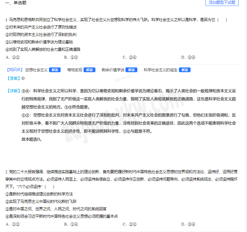Click the 空想社会主义 knowledge point
Viewport: 247px width, 232px height.
pos(36,70)
